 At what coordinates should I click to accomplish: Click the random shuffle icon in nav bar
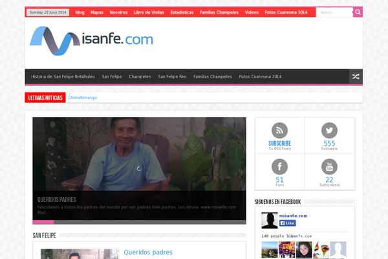click(x=356, y=76)
